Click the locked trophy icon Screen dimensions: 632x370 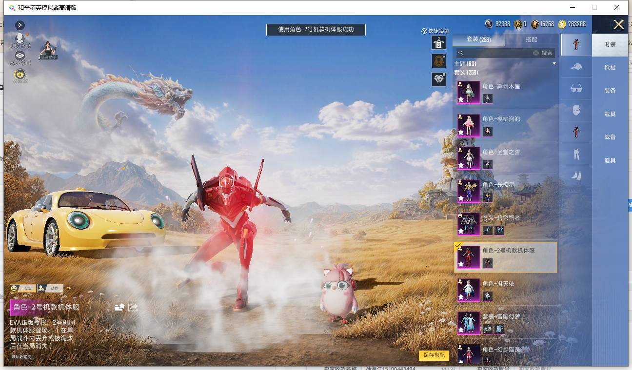pyautogui.click(x=439, y=61)
